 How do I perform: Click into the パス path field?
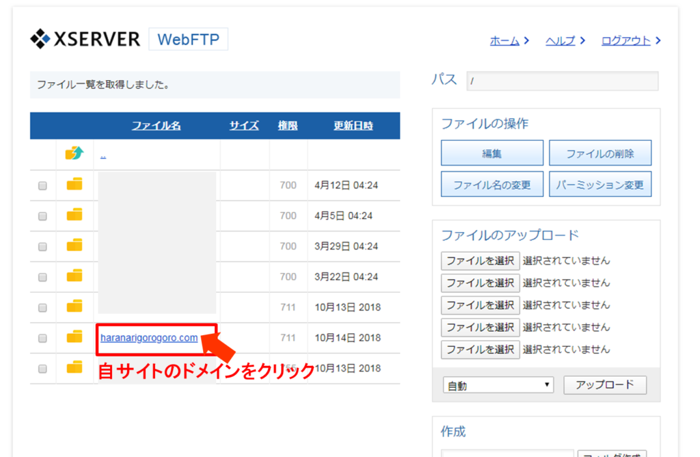(563, 81)
